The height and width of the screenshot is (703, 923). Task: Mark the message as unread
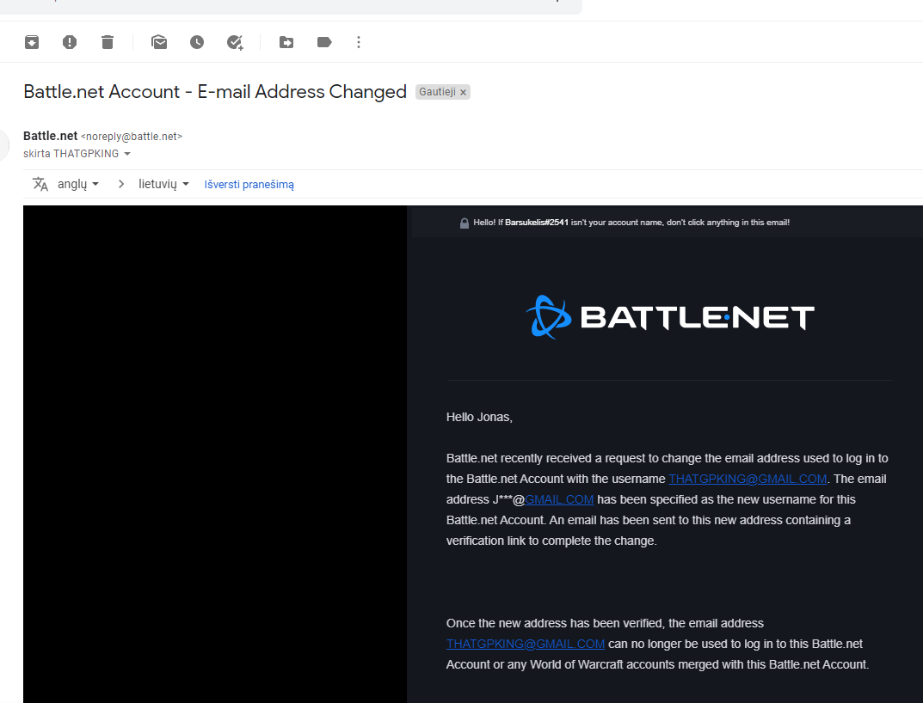coord(159,42)
